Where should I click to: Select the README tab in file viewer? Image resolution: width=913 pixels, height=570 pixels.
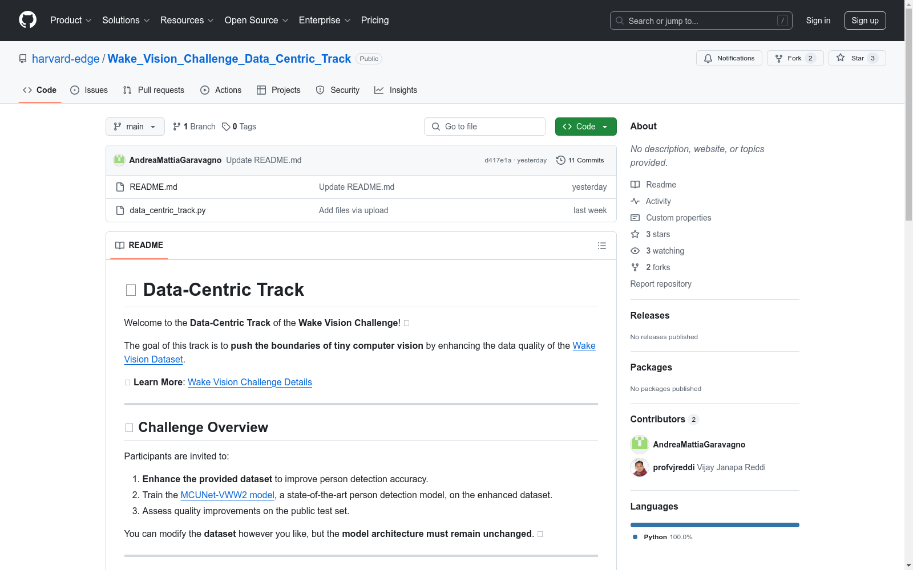click(139, 245)
